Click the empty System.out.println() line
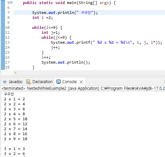Viewport: 165px width, 157px height. coord(66,62)
